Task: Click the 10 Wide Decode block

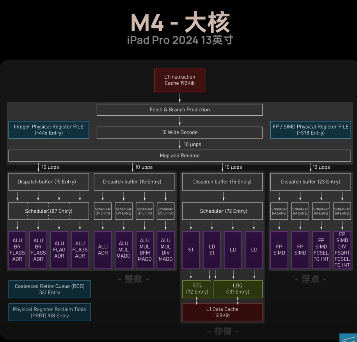Action: click(x=179, y=132)
